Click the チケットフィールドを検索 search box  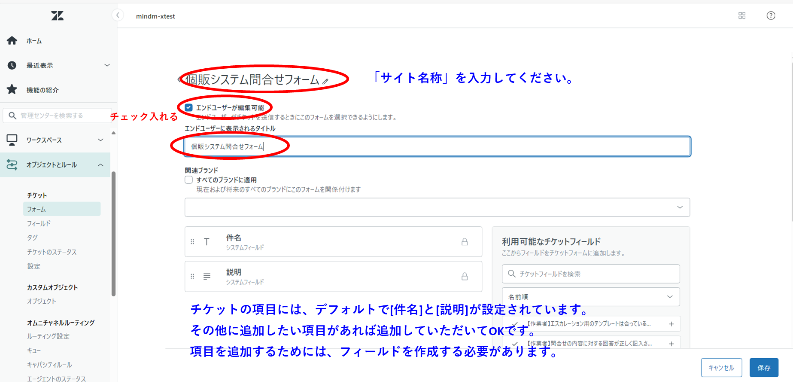tap(591, 274)
